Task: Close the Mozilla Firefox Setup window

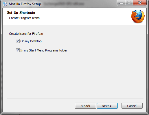Action: tap(140, 3)
